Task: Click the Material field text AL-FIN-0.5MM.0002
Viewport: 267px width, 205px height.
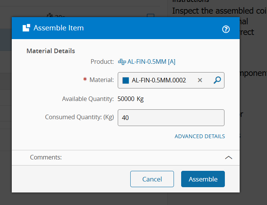Action: tap(159, 80)
